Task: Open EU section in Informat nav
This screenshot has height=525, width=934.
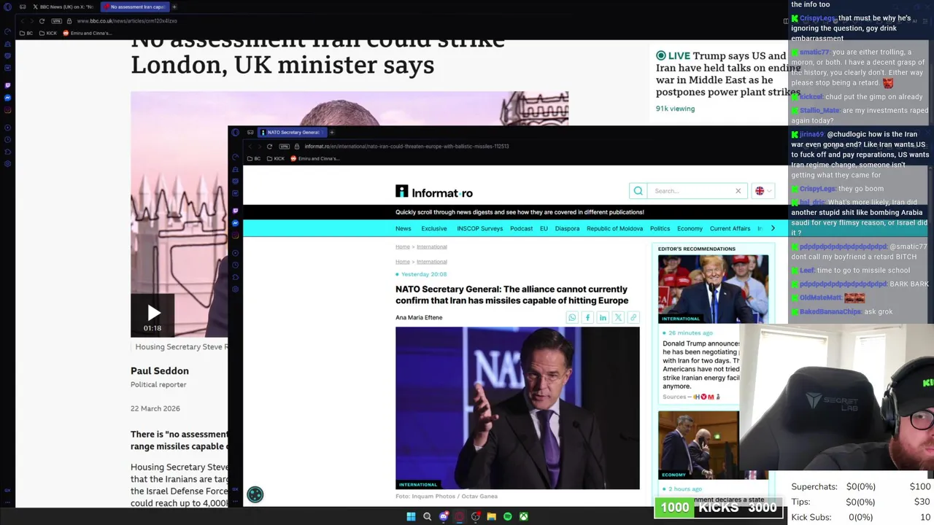Action: [544, 228]
